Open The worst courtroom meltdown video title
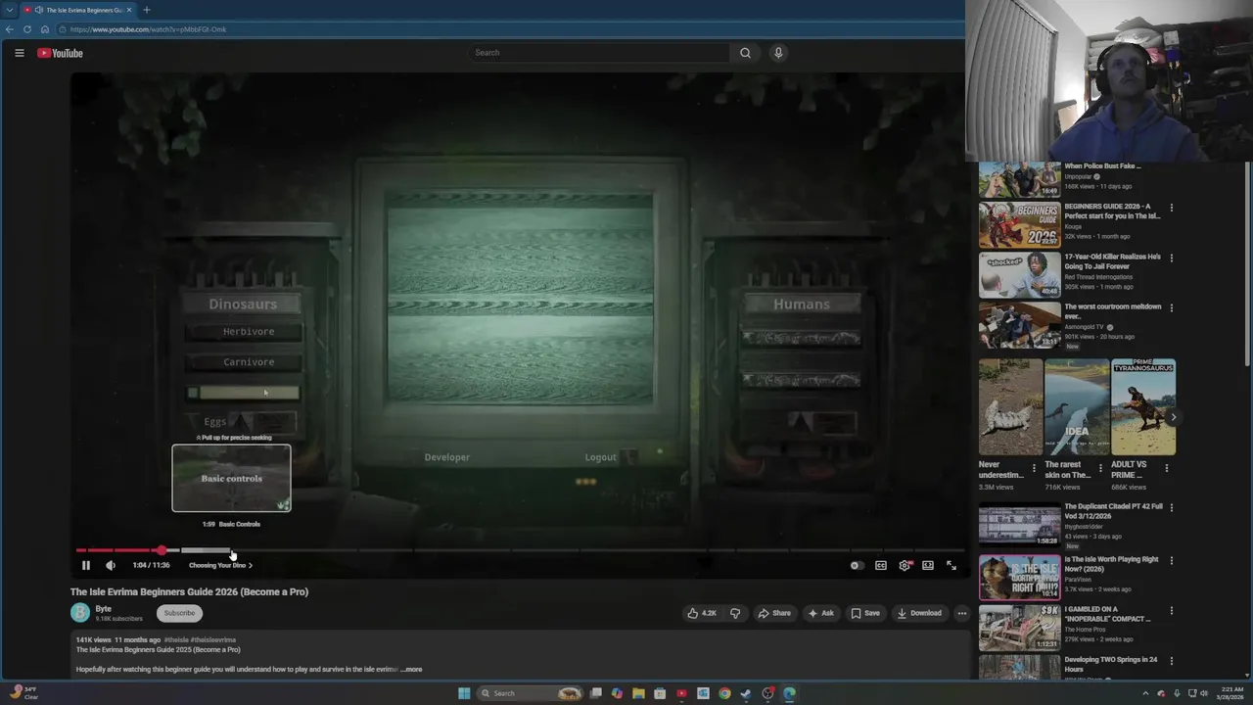This screenshot has width=1253, height=705. click(1112, 311)
